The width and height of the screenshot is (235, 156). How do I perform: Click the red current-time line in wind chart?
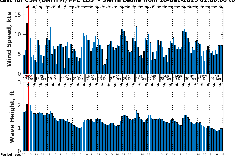[x=28, y=39]
